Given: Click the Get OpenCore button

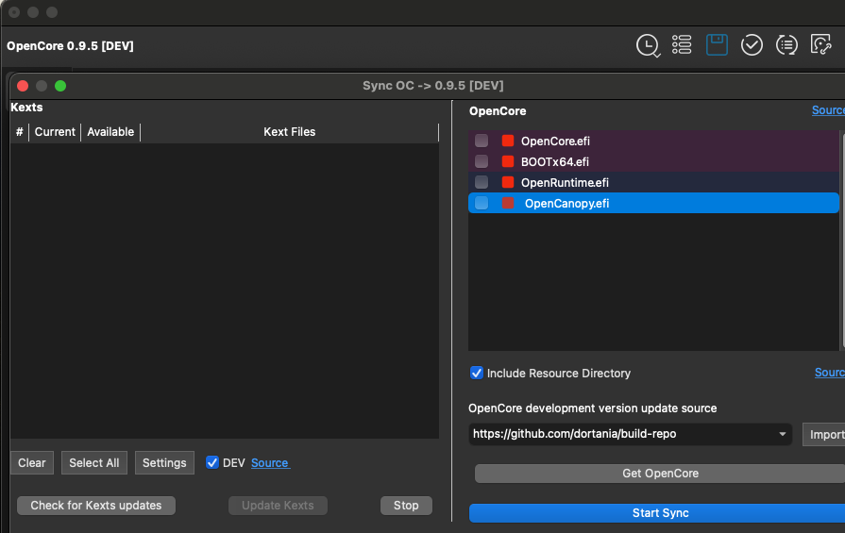Looking at the screenshot, I should (660, 474).
